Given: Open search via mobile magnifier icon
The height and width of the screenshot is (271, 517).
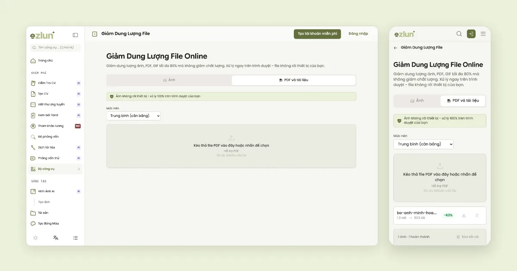Looking at the screenshot, I should [459, 34].
